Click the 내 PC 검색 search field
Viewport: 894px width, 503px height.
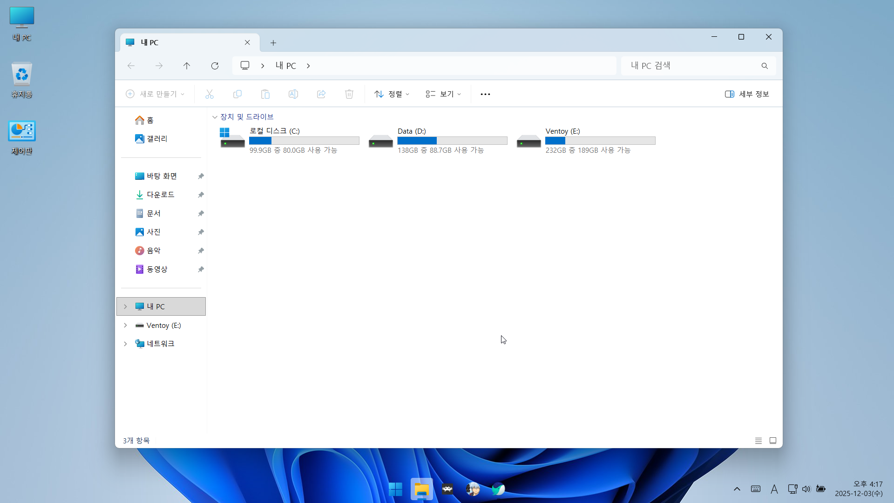click(689, 66)
